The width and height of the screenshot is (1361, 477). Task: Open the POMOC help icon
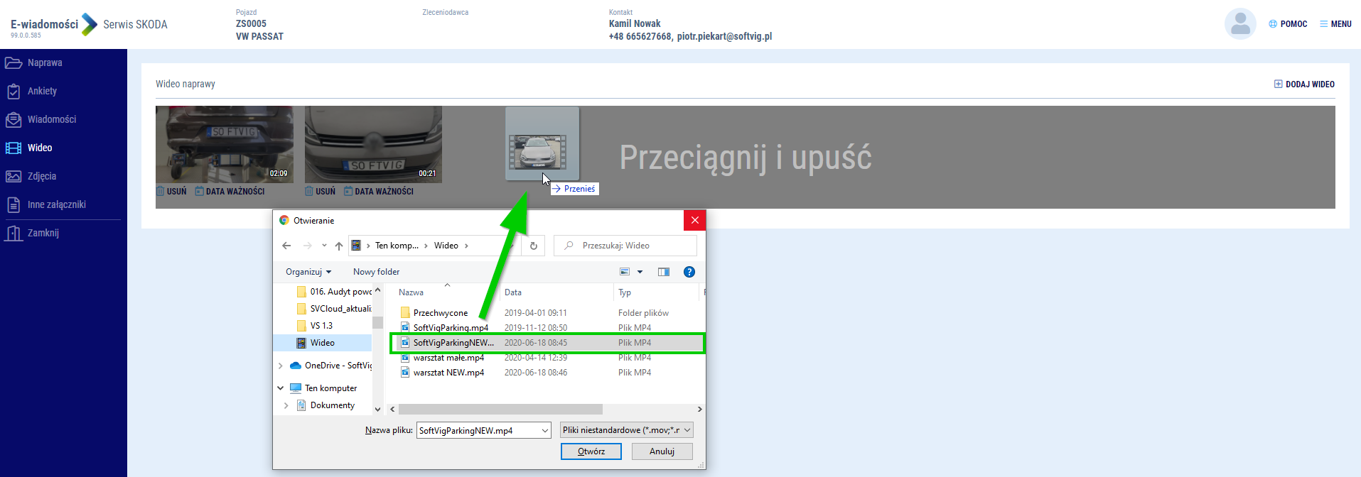pyautogui.click(x=1273, y=24)
